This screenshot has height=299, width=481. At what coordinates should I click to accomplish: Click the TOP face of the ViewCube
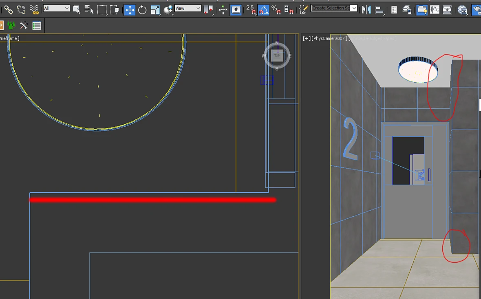coord(277,56)
